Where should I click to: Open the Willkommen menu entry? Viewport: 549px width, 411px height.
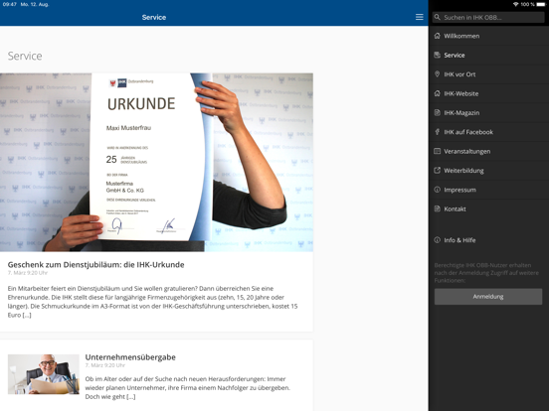(x=488, y=36)
